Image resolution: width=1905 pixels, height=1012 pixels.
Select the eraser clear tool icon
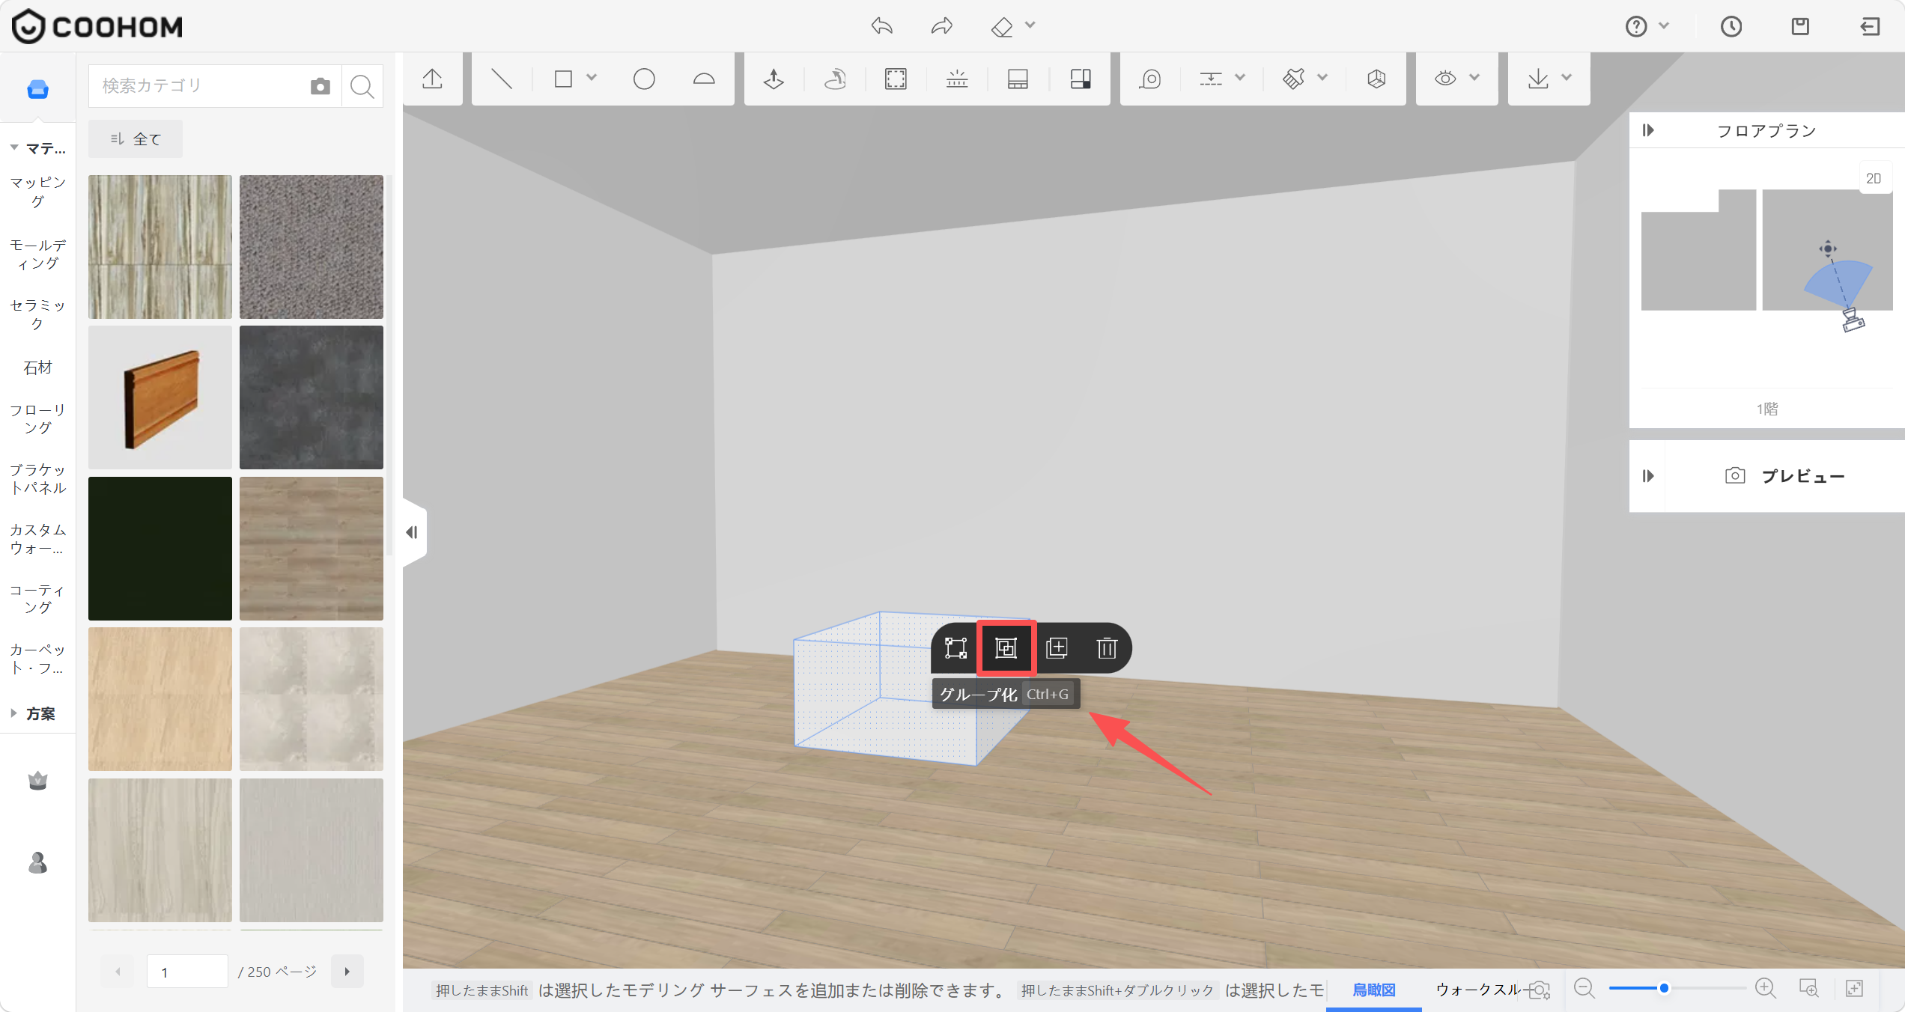click(1002, 27)
